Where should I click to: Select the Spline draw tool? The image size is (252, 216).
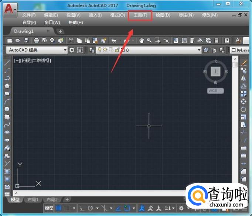point(7,124)
